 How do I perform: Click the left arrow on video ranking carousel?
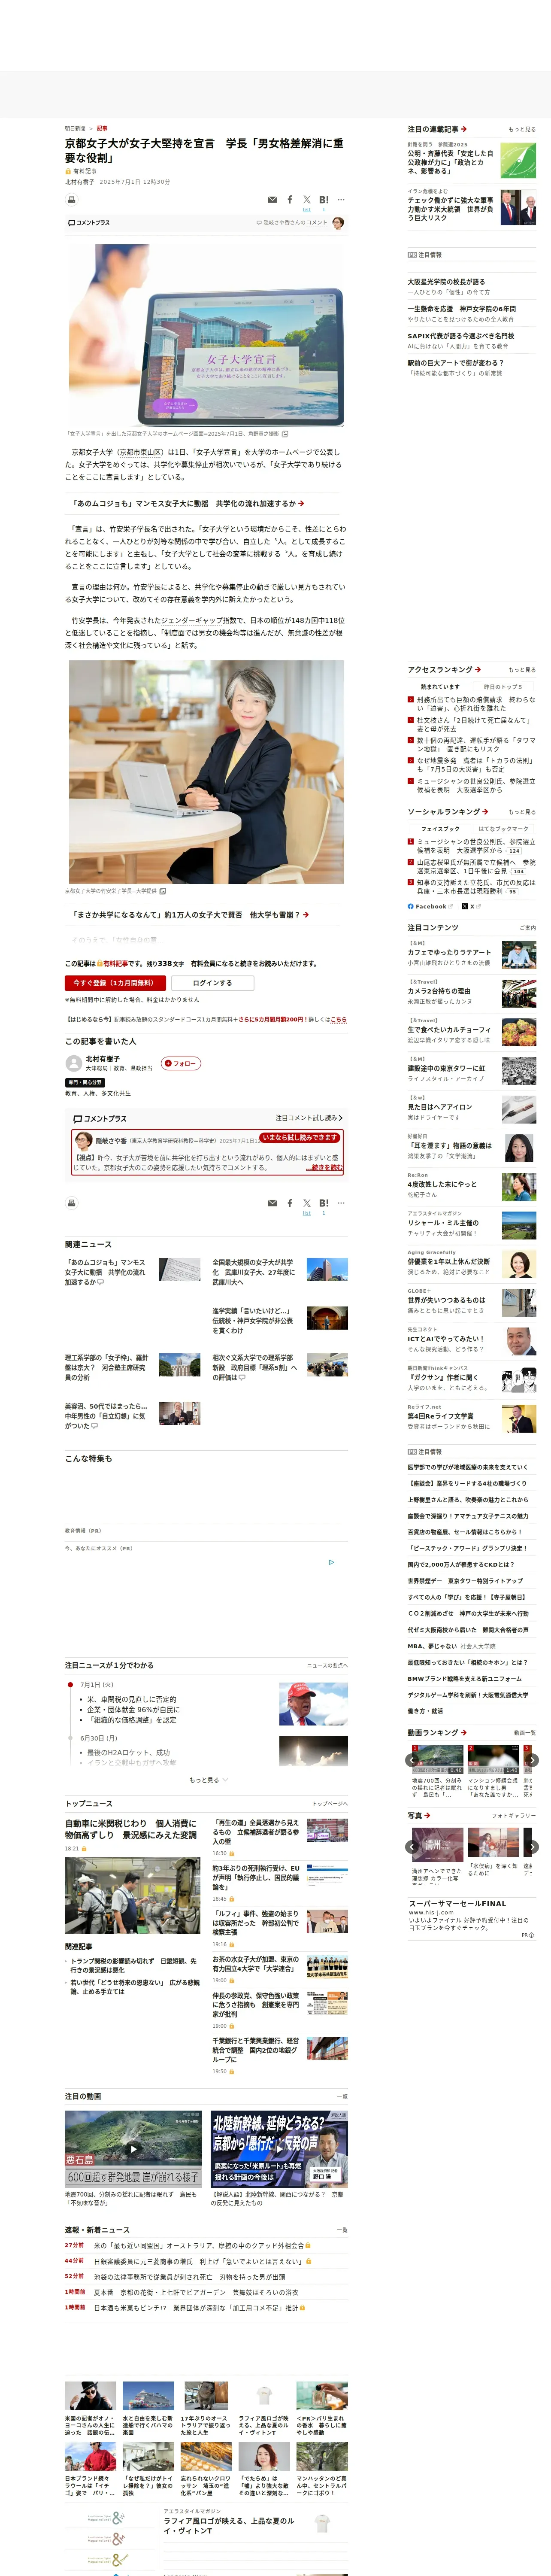point(413,1760)
